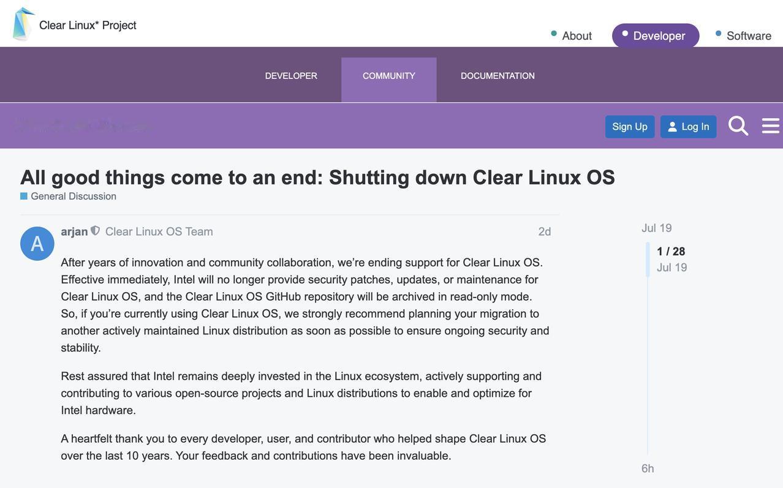Click the Clear Linux Project logo icon
Viewport: 783px width, 488px height.
click(23, 24)
